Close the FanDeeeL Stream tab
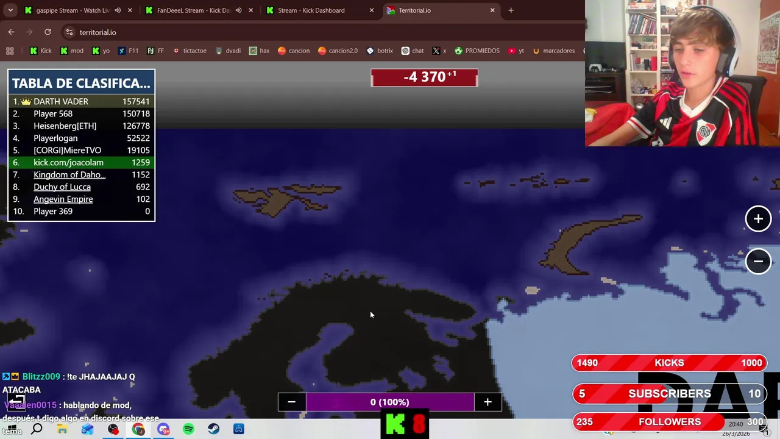The height and width of the screenshot is (439, 780). coord(250,10)
